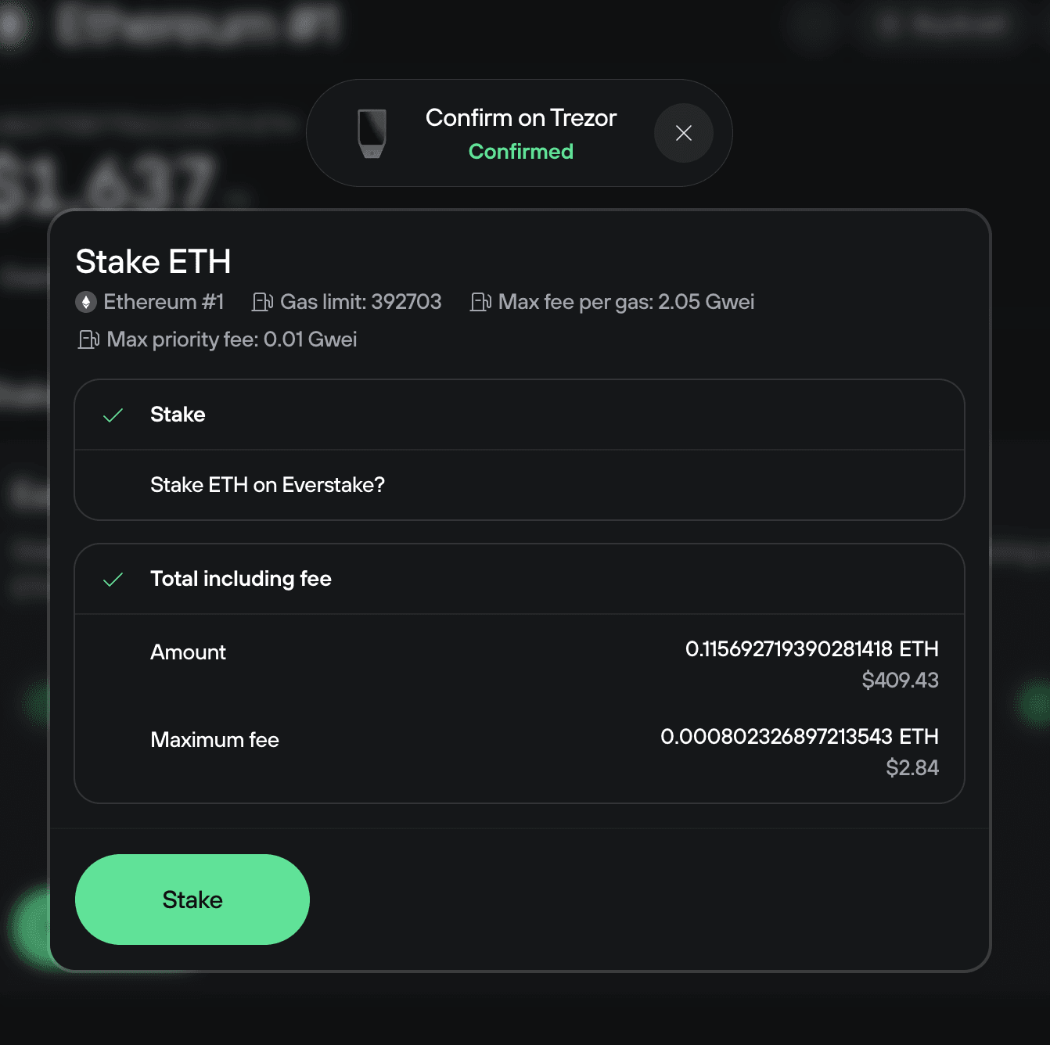Click the green "Confirmed" status text
Screen dimensions: 1050x1045
[x=520, y=151]
